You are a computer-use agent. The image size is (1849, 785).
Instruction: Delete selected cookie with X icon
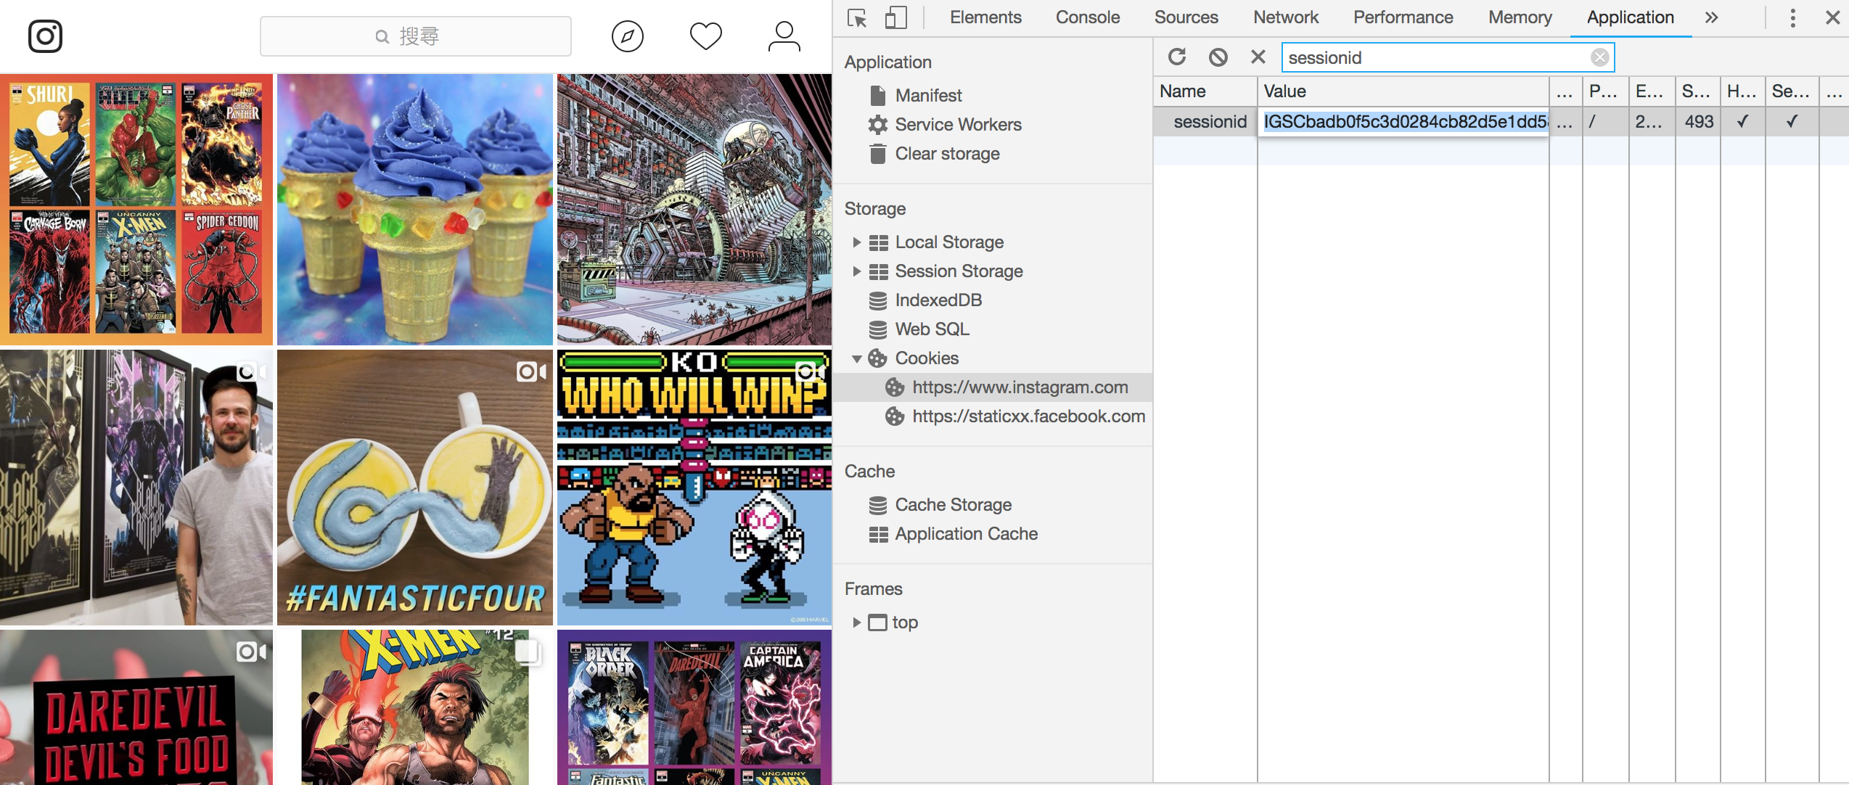click(x=1258, y=57)
